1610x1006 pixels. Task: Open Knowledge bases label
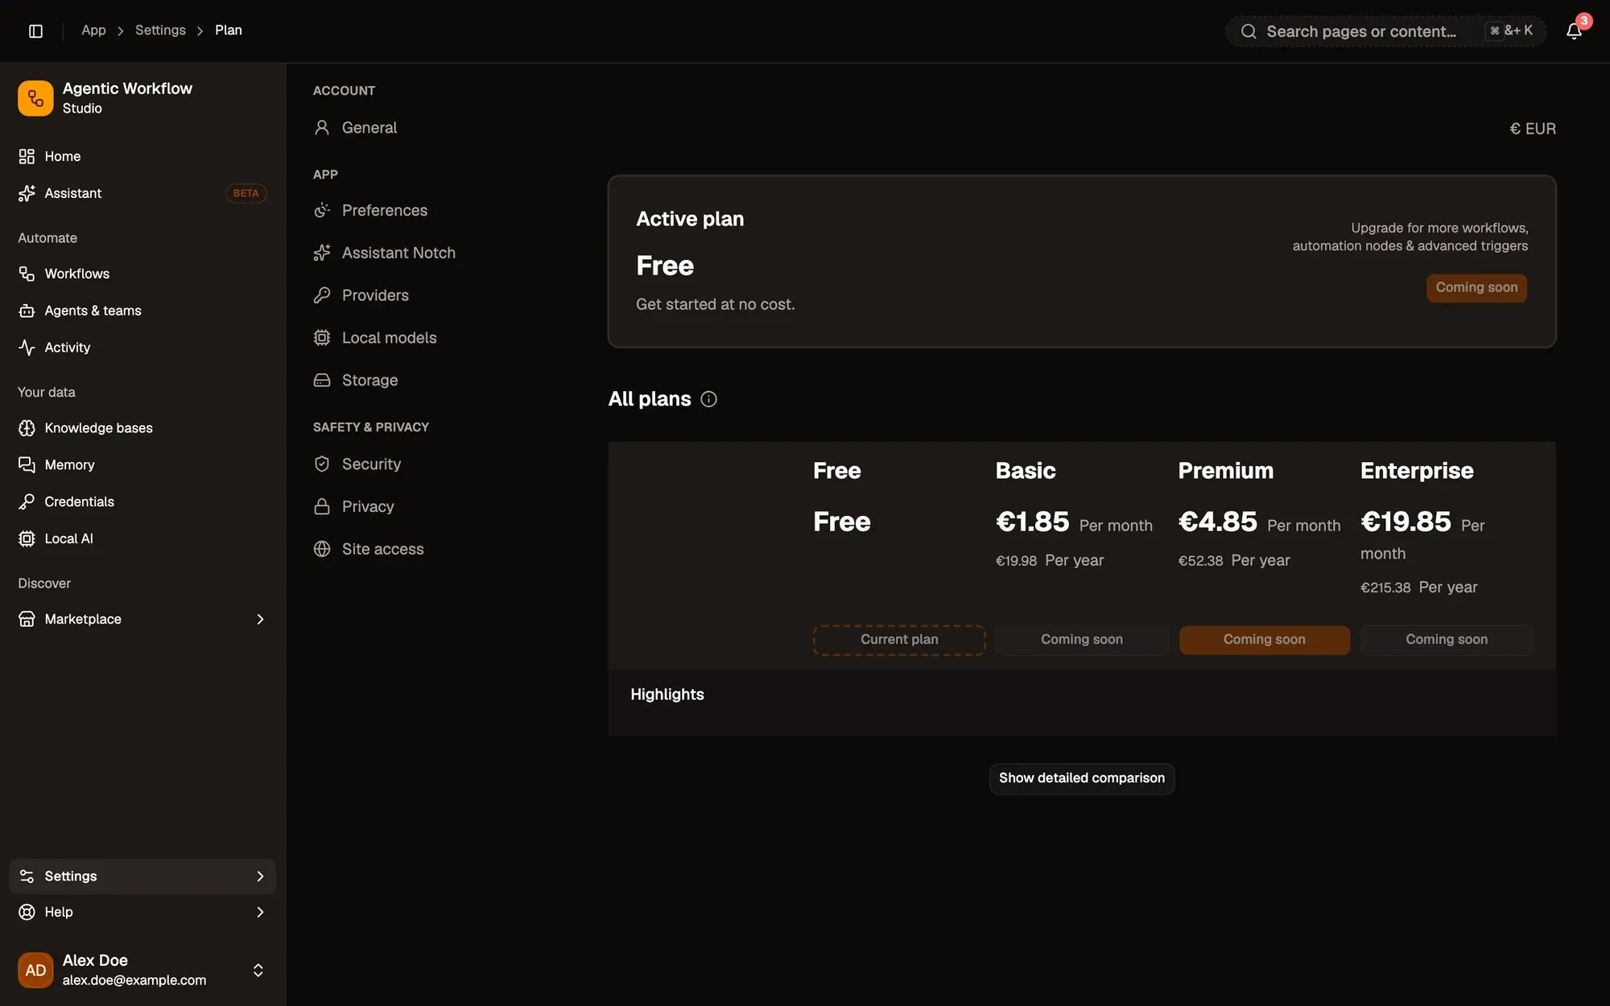click(99, 428)
